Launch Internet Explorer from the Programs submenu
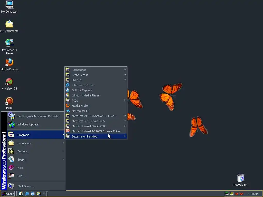Image resolution: width=263 pixels, height=197 pixels. pos(96,85)
